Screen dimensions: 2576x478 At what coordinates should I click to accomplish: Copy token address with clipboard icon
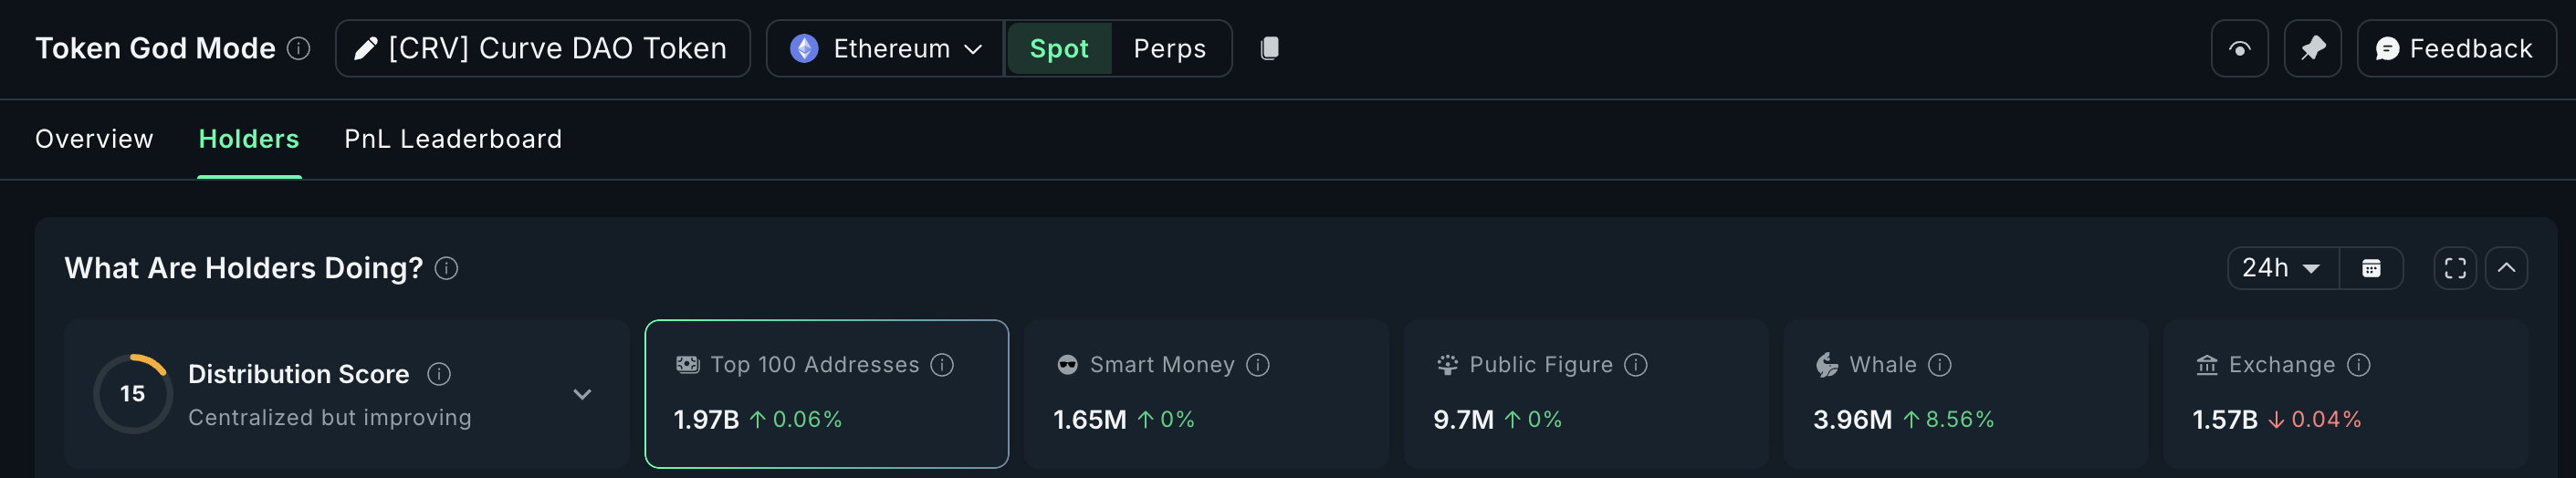click(1269, 48)
